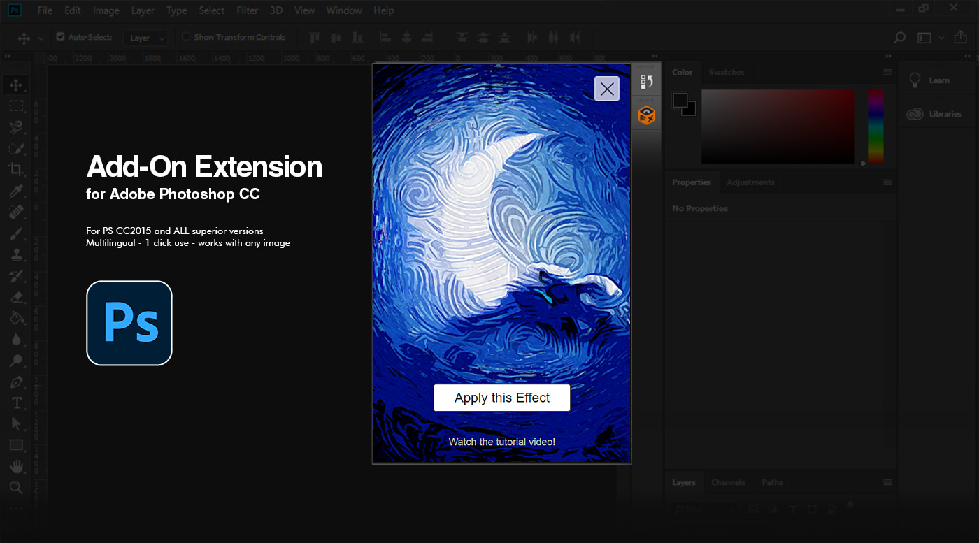Click the Apply this Effect button

pos(502,398)
